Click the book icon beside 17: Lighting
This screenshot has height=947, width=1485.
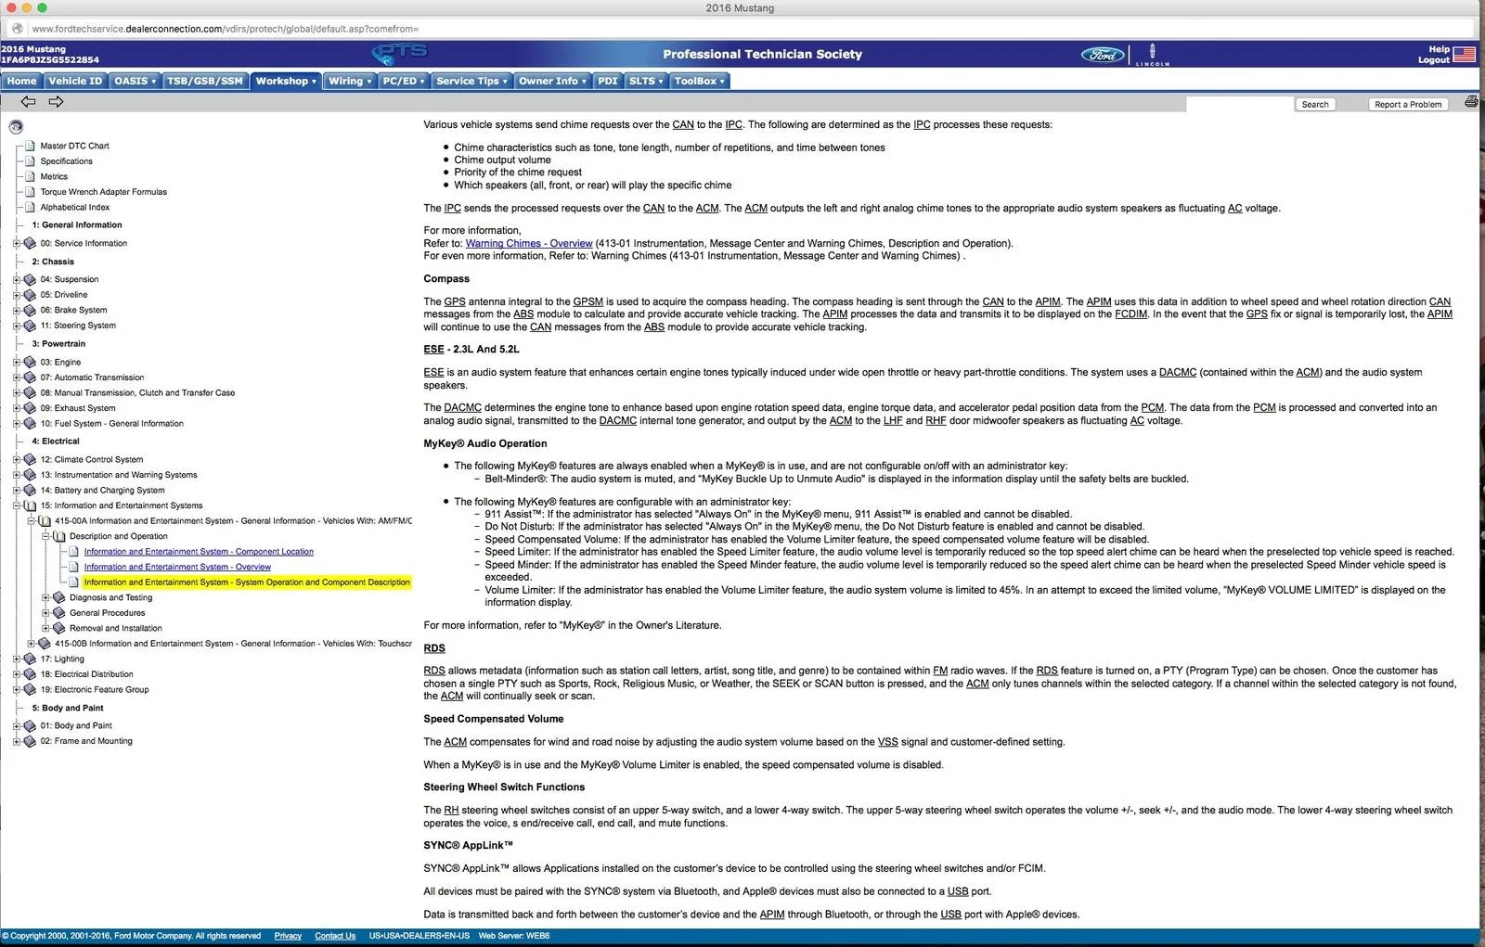30,659
